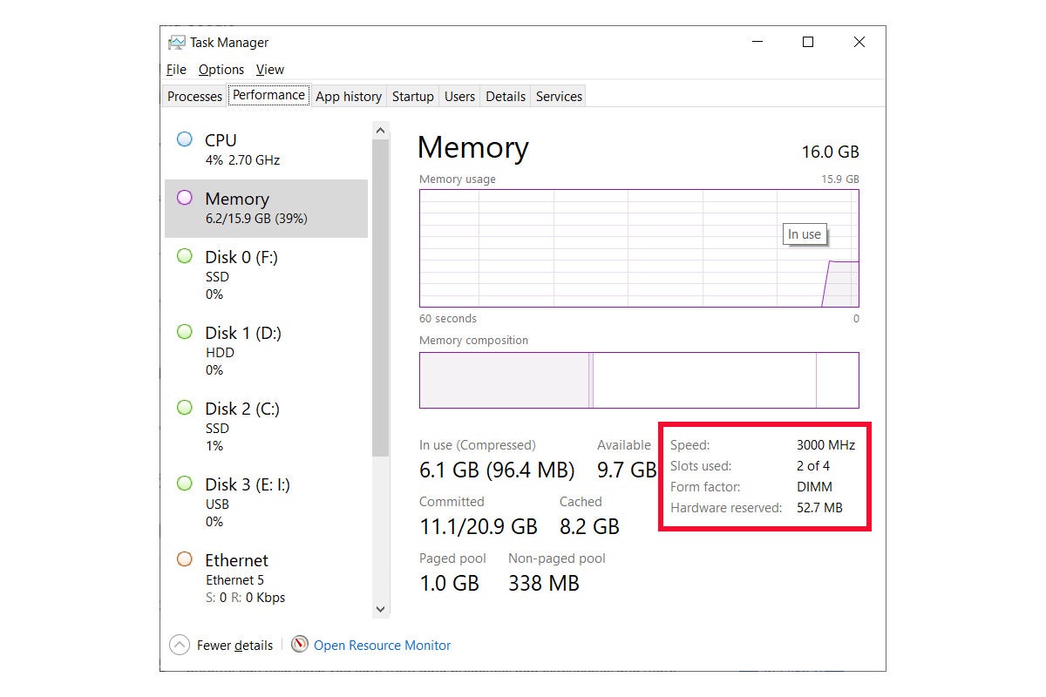Image resolution: width=1046 pixels, height=697 pixels.
Task: Click the Disk 0 (F:) green circle icon
Action: 185,256
